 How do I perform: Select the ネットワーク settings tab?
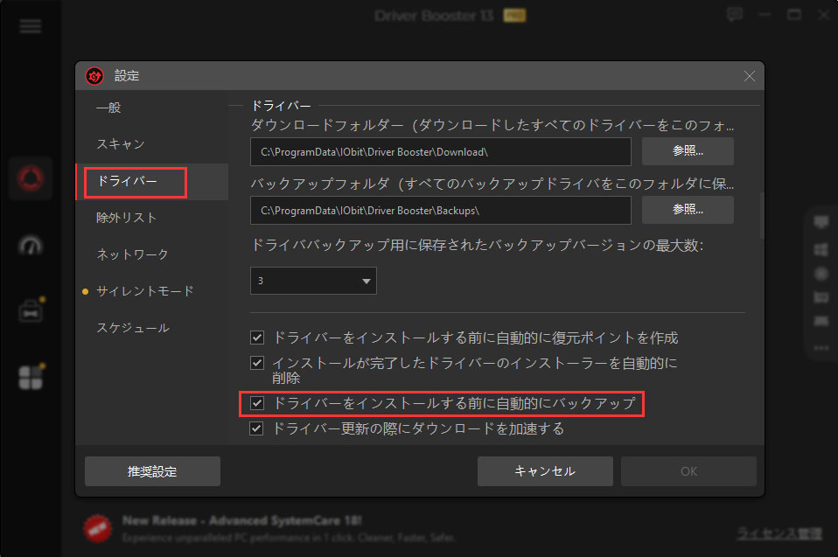(152, 254)
